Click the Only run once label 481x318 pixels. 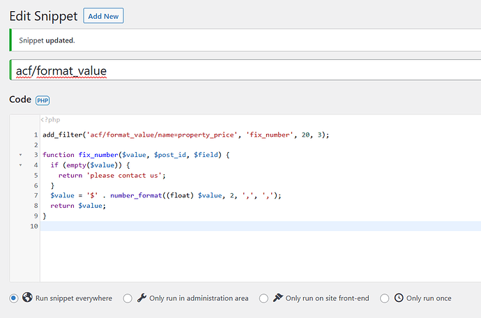click(429, 298)
